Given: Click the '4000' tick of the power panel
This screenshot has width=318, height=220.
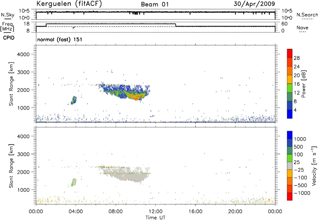Looking at the screenshot, I should [x=23, y=54].
